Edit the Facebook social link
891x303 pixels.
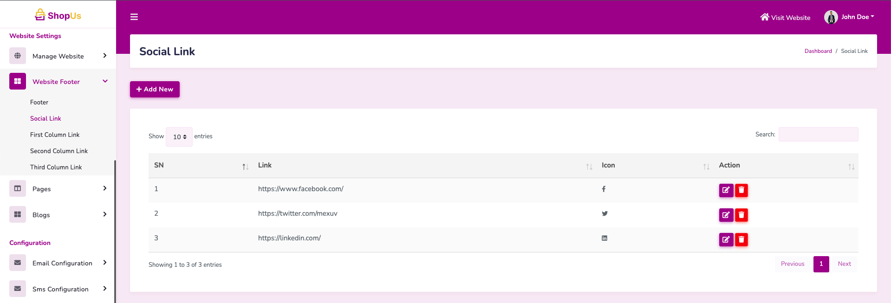tap(726, 190)
